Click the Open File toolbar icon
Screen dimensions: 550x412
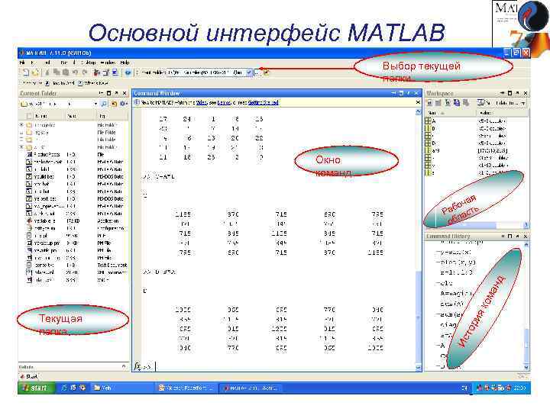click(35, 72)
